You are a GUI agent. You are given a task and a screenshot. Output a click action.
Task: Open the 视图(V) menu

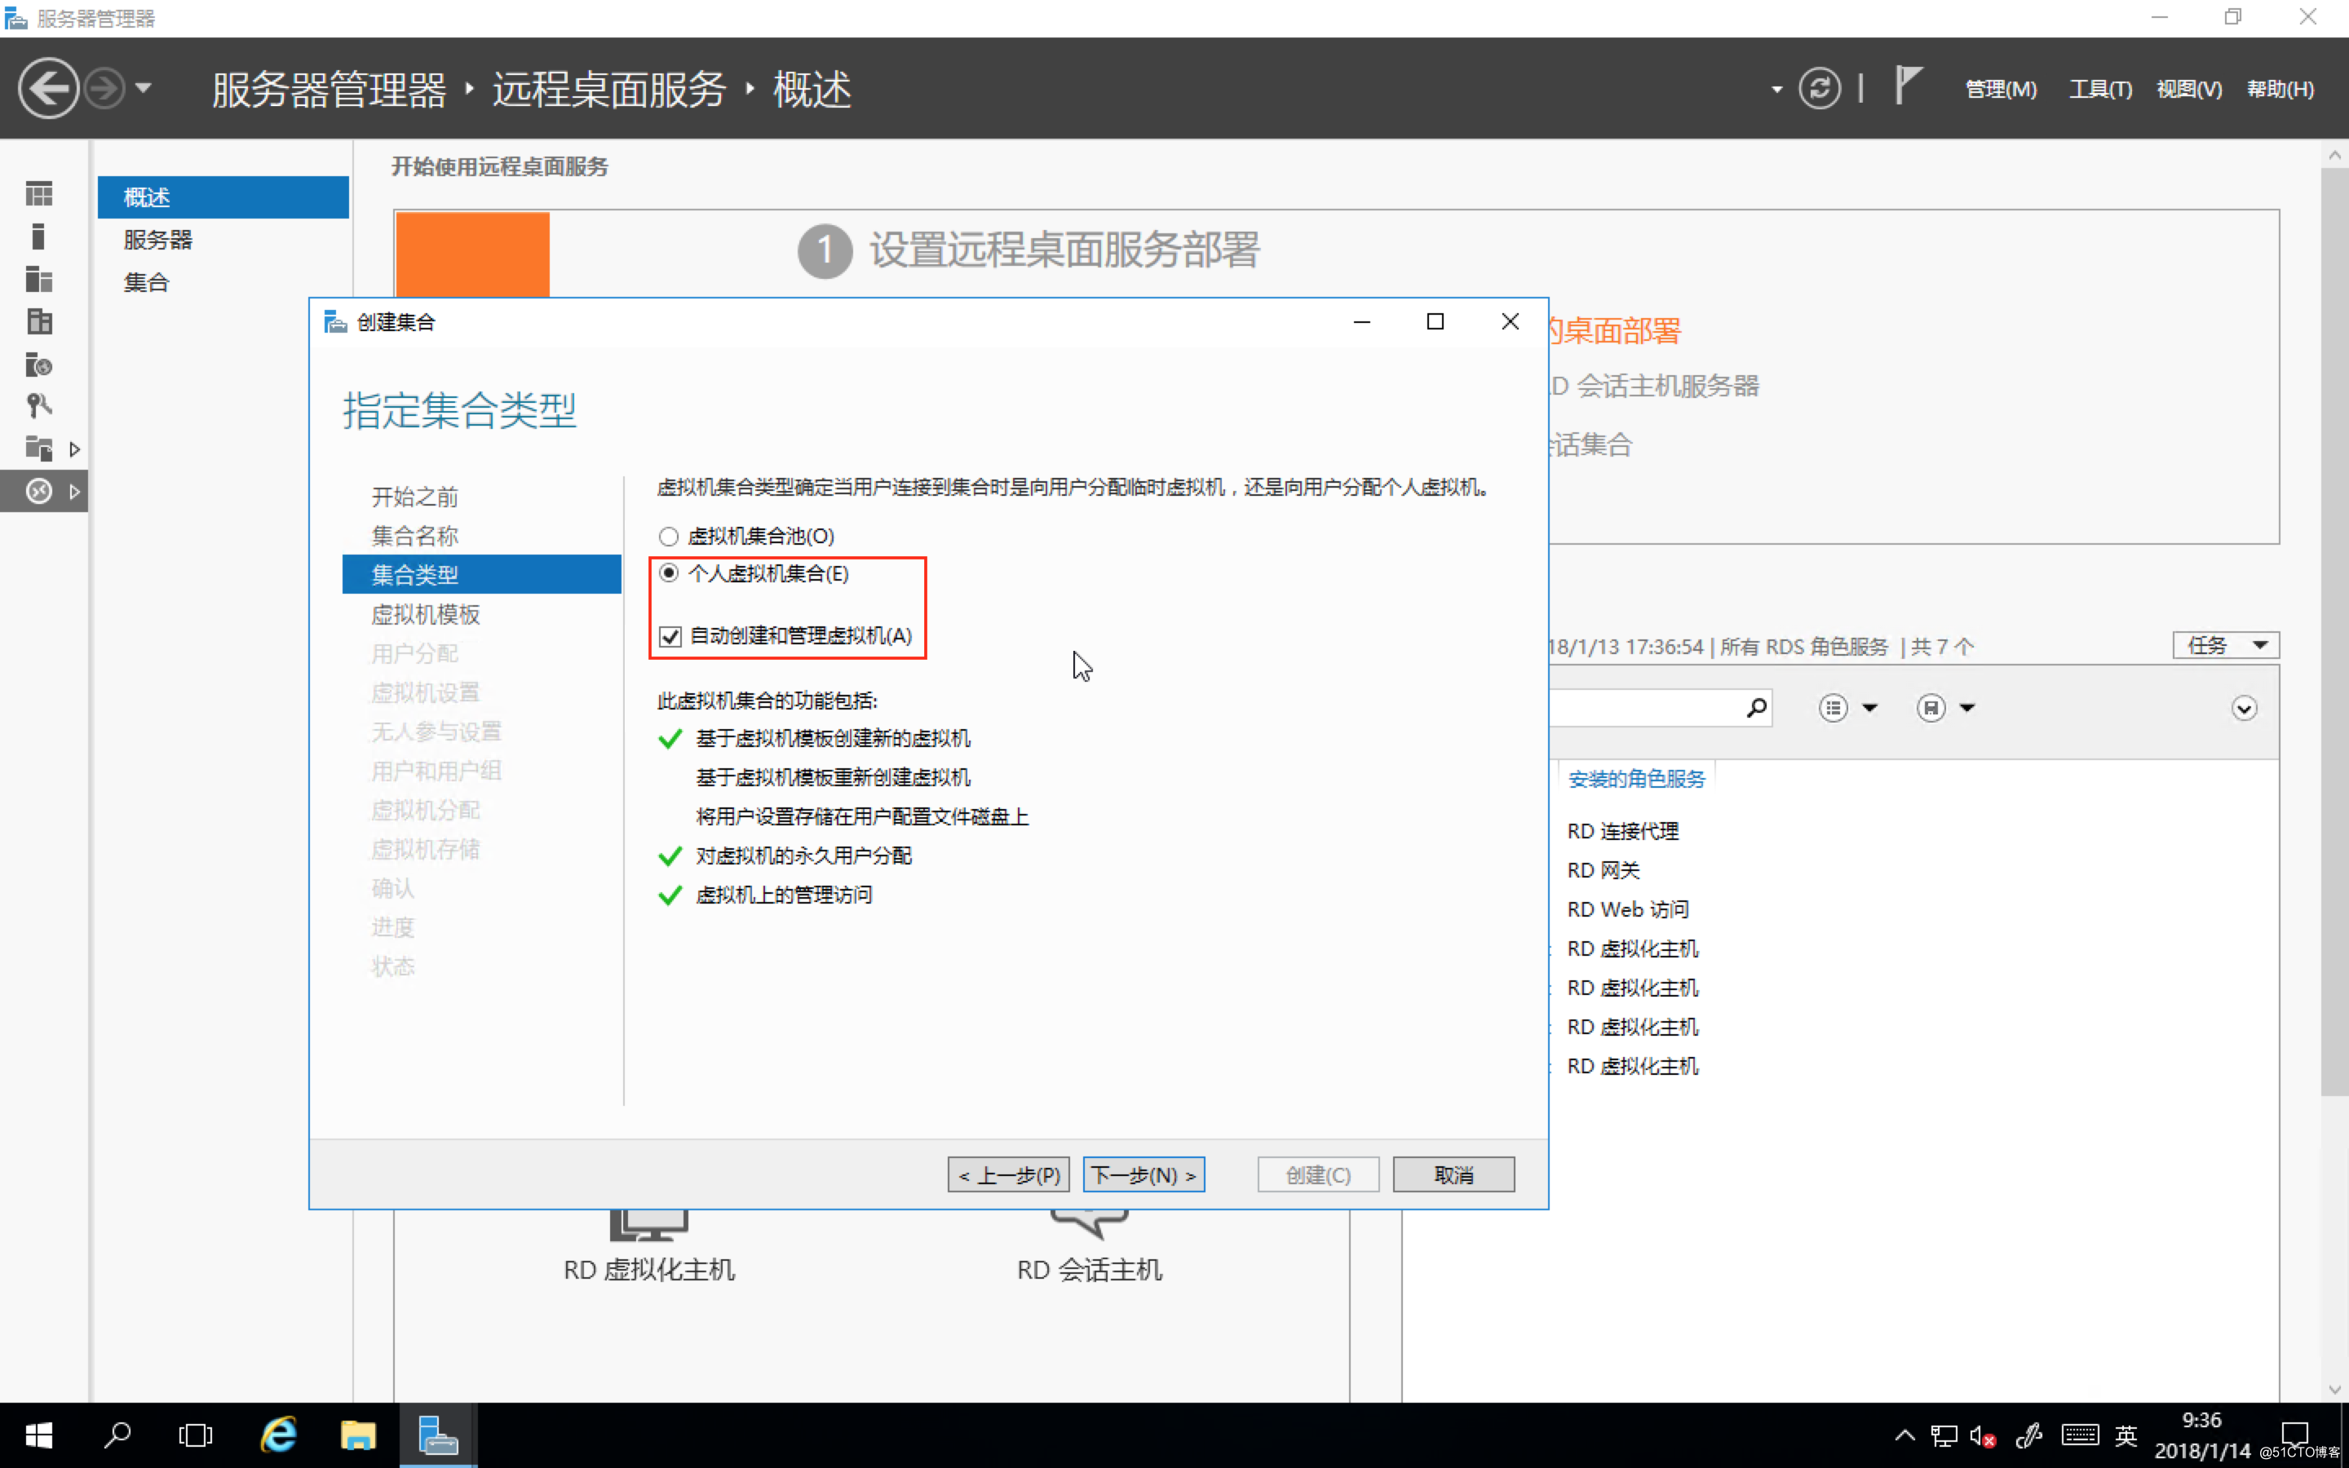tap(2189, 90)
